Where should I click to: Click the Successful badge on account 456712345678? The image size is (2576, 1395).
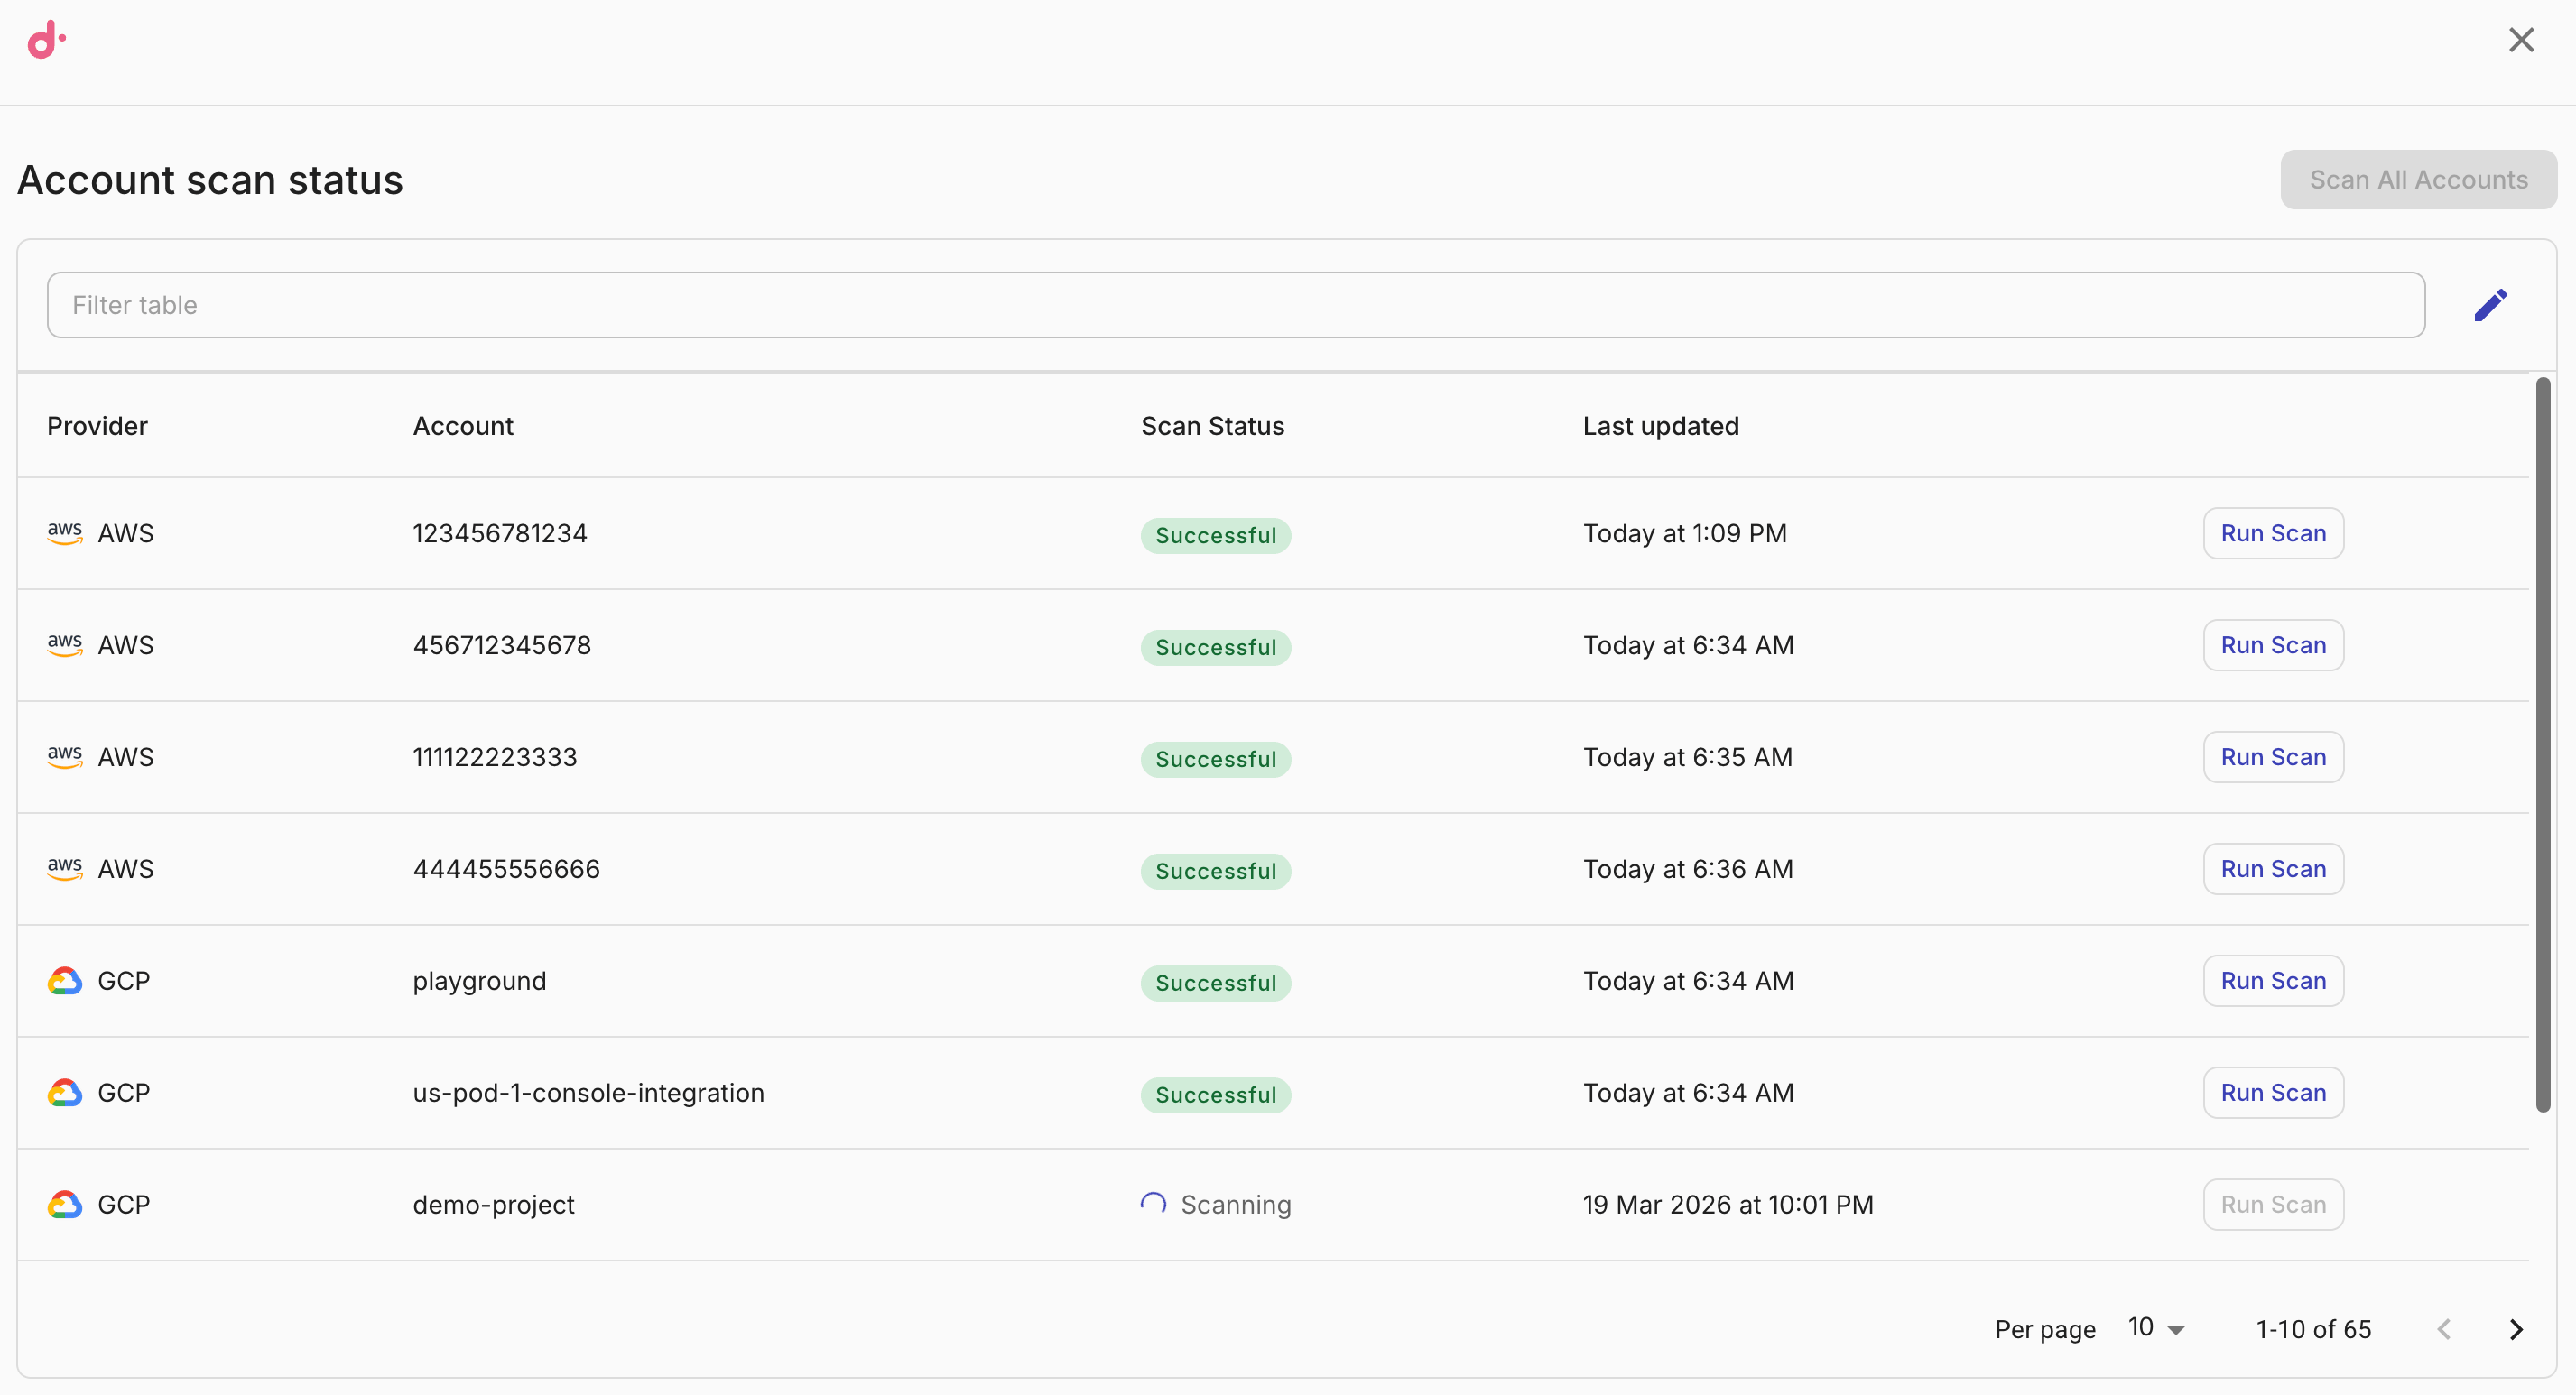point(1215,647)
